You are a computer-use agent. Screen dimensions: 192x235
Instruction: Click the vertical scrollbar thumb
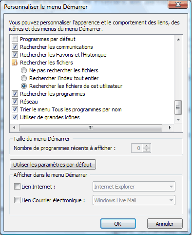(x=178, y=107)
